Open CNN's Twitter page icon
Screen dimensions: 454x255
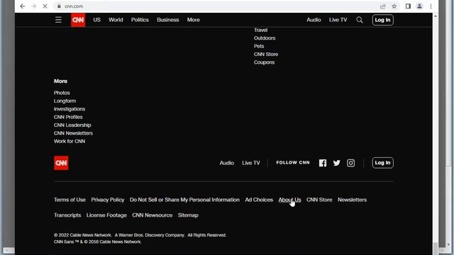336,163
